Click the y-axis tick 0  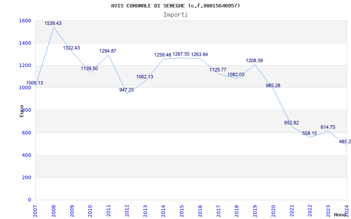click(x=29, y=200)
